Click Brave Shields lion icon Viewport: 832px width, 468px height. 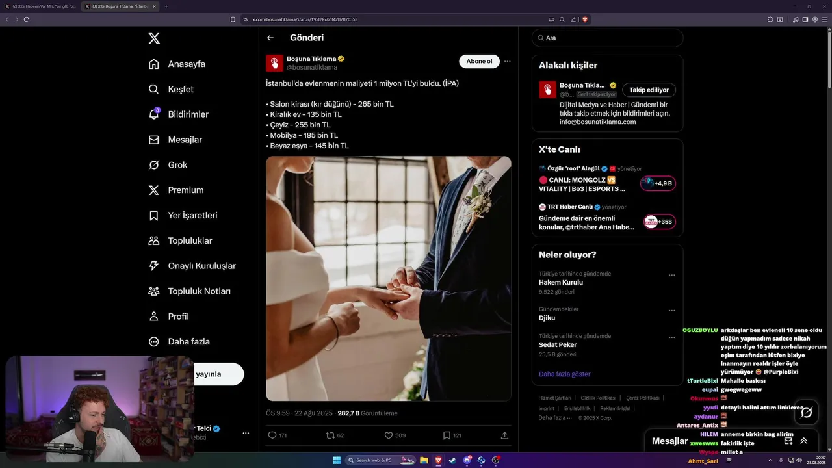pos(585,19)
